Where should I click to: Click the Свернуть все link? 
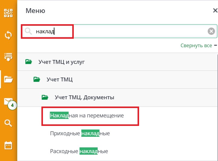point(196,45)
